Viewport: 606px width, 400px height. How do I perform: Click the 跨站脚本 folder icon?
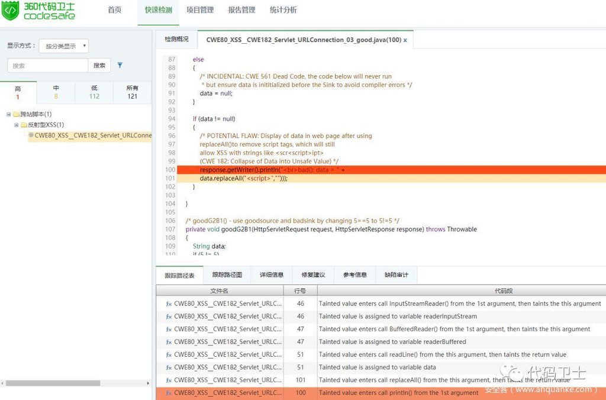pyautogui.click(x=16, y=114)
